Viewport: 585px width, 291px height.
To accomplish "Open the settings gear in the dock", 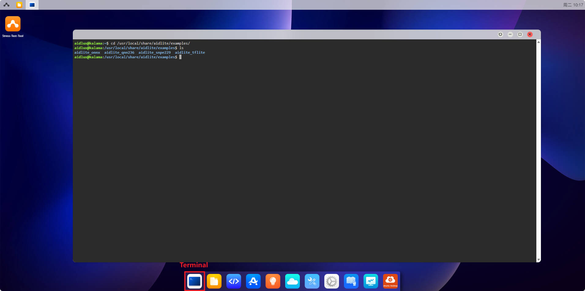I will tap(332, 281).
